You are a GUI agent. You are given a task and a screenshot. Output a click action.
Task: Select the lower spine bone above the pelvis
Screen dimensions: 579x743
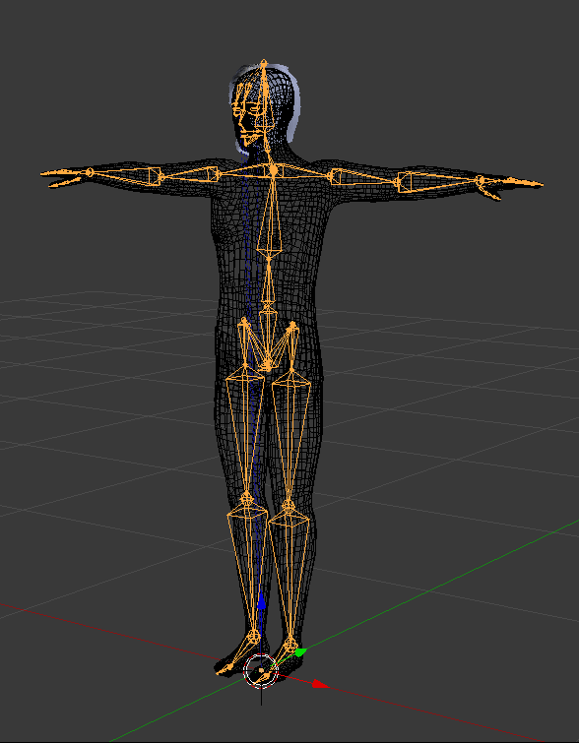coord(269,279)
